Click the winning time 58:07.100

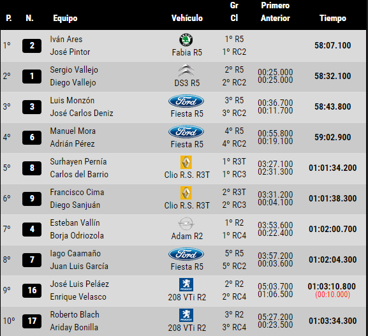[333, 45]
